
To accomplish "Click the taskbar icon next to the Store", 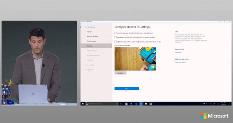I will 131,104.
